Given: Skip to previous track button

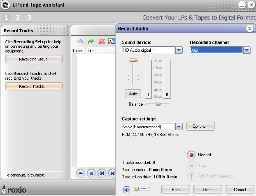Looking at the screenshot, I should coord(102,173).
